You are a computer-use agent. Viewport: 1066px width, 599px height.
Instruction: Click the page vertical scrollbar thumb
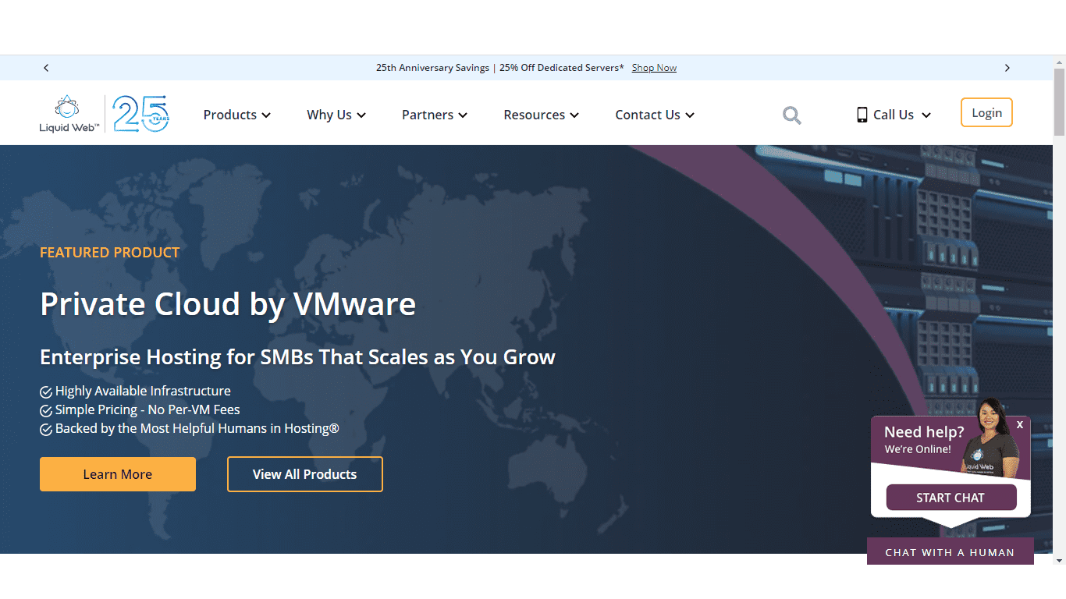1059,101
